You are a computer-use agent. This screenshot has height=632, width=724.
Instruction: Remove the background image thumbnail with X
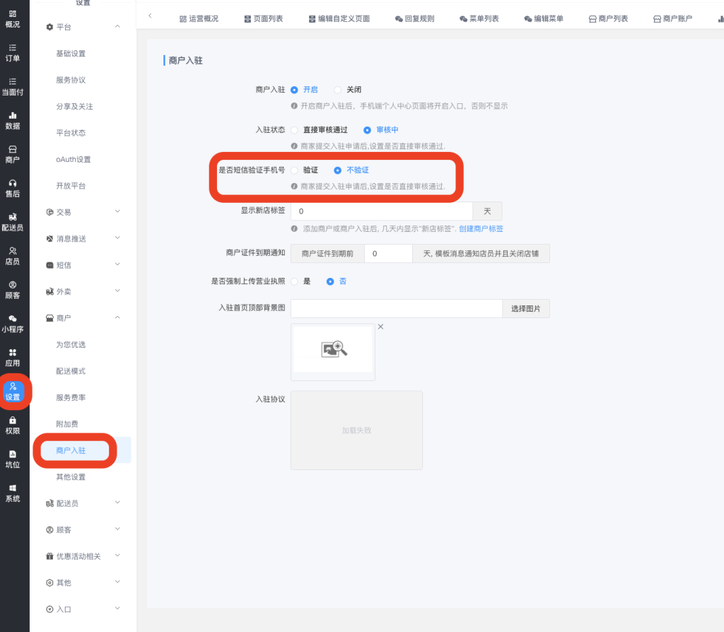click(380, 327)
